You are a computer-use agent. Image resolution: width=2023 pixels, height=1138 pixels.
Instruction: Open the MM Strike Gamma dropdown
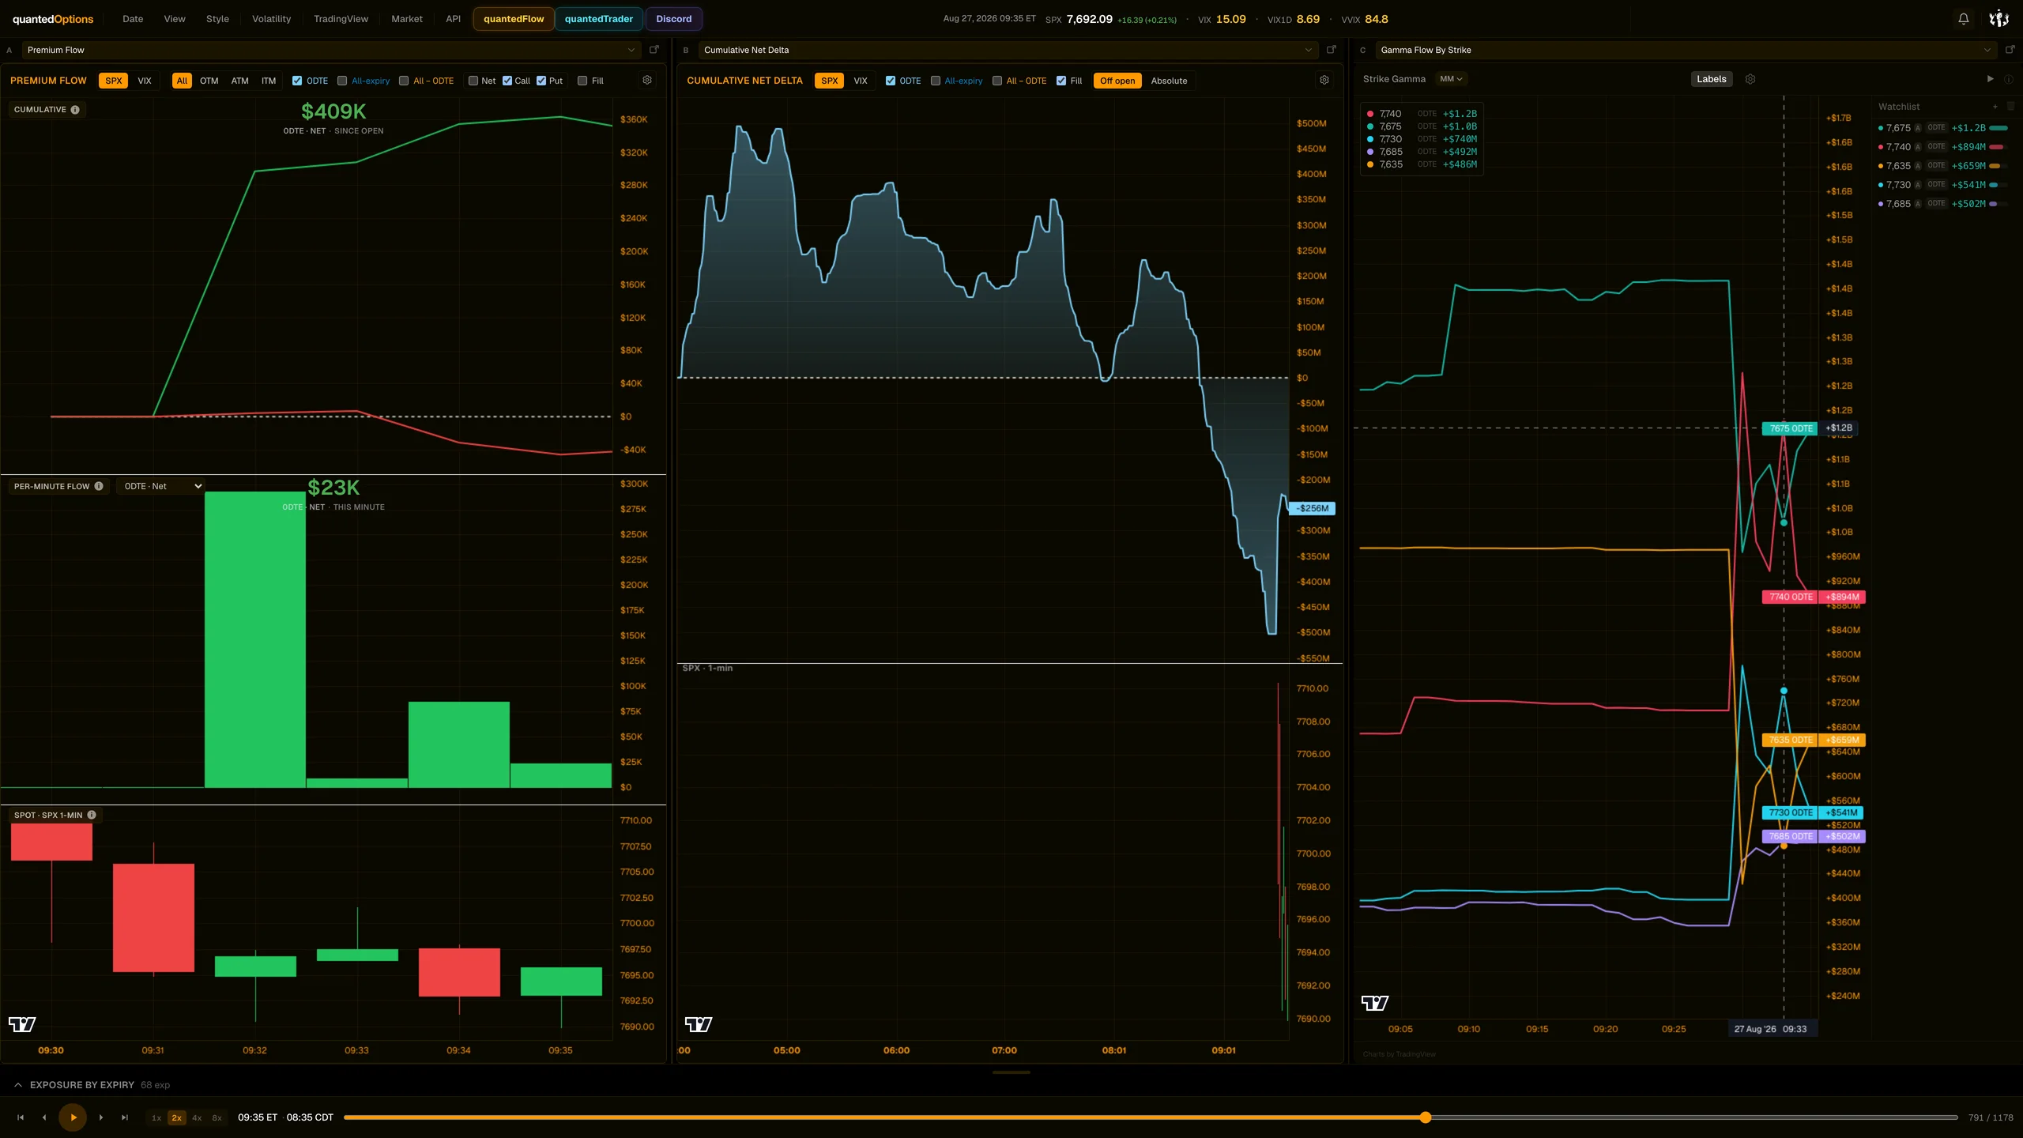tap(1451, 79)
